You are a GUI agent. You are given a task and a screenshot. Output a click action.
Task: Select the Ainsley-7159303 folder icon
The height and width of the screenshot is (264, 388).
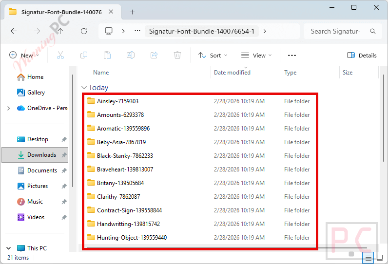click(91, 101)
